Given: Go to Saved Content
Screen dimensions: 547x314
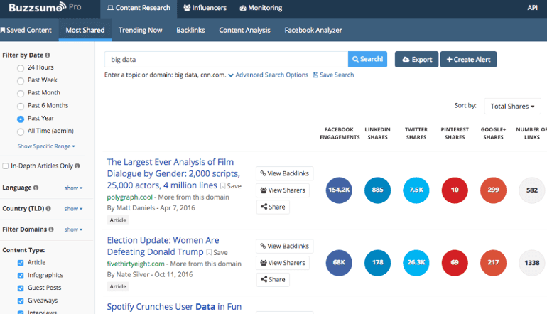Looking at the screenshot, I should (x=26, y=30).
